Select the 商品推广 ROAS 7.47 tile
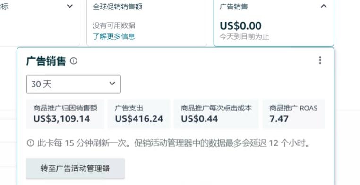 [x=294, y=114]
